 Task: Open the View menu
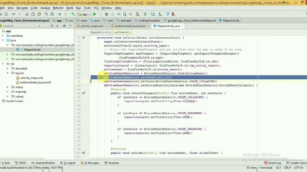(x=11, y=8)
